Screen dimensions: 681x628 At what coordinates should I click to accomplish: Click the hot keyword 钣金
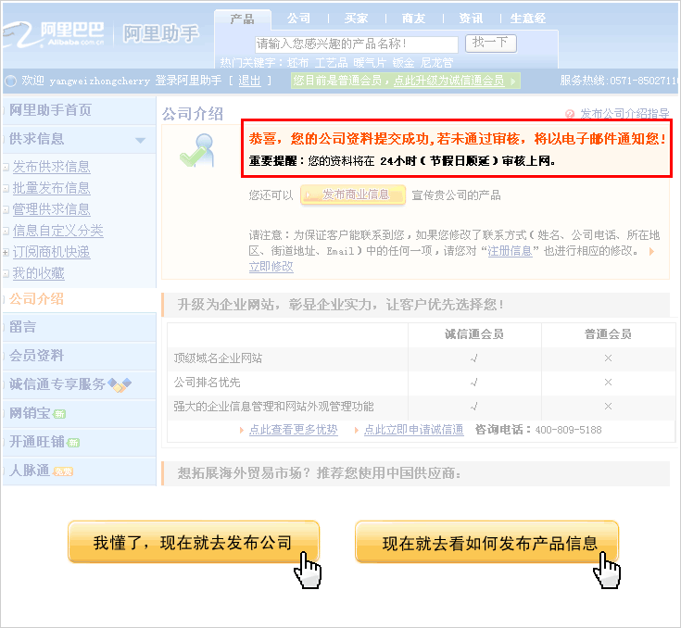[x=403, y=63]
